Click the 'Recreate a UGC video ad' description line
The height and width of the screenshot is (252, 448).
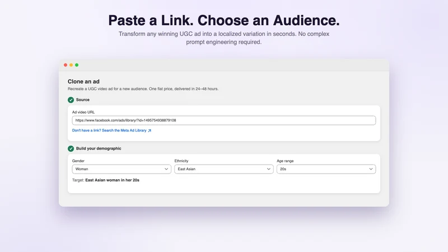pos(143,89)
